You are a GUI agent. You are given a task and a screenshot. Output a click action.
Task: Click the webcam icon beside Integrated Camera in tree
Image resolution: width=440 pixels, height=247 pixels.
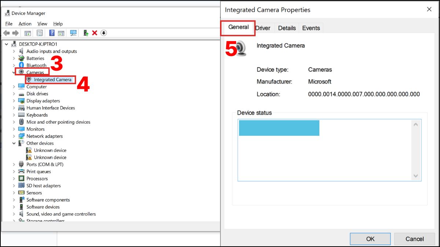29,79
